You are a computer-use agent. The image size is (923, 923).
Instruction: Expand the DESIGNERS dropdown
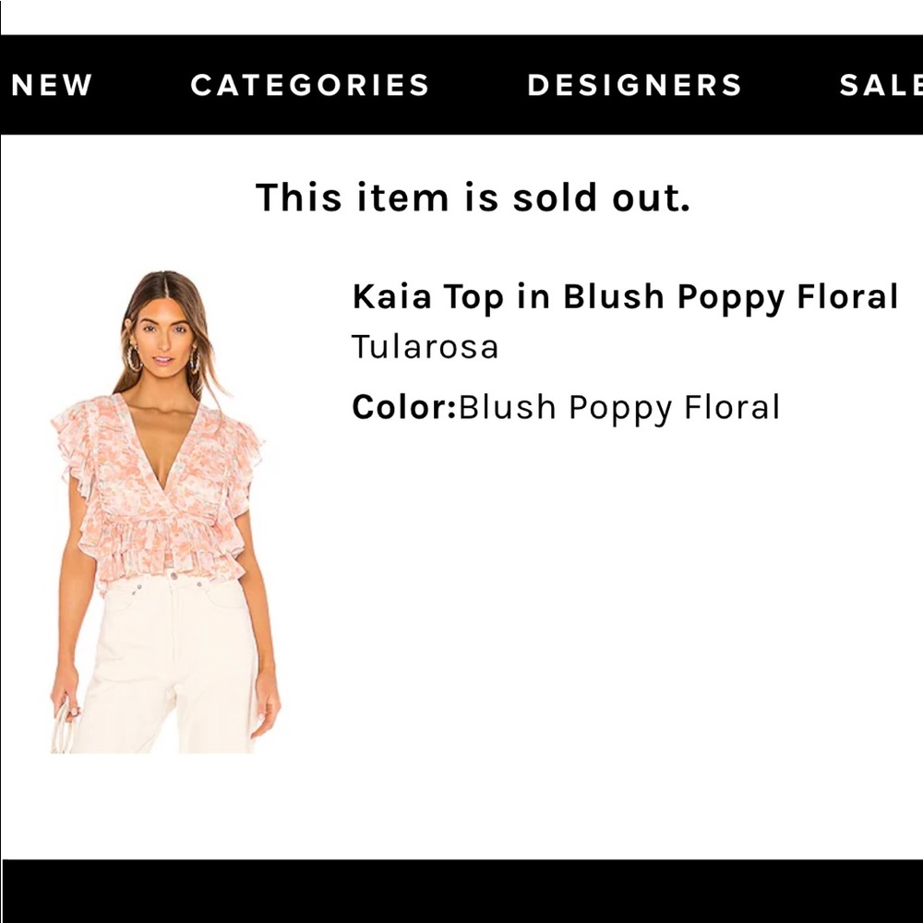click(633, 85)
